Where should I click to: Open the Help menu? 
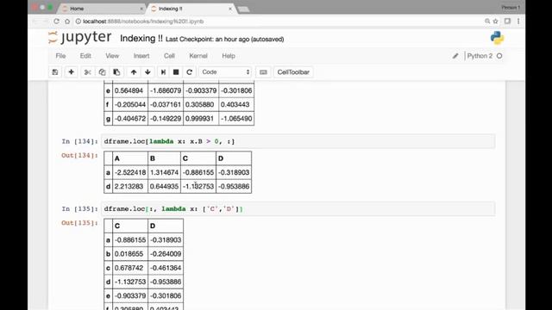[x=229, y=56]
